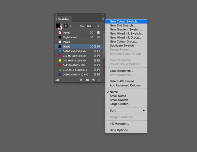Viewport: 197px width, 152px height.
Task: Click the Tint value input field
Action: [x=89, y=26]
